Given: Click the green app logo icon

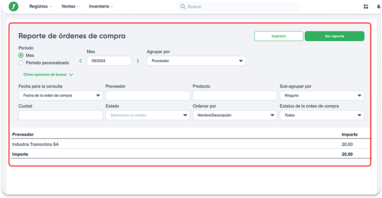Looking at the screenshot, I should pyautogui.click(x=13, y=6).
